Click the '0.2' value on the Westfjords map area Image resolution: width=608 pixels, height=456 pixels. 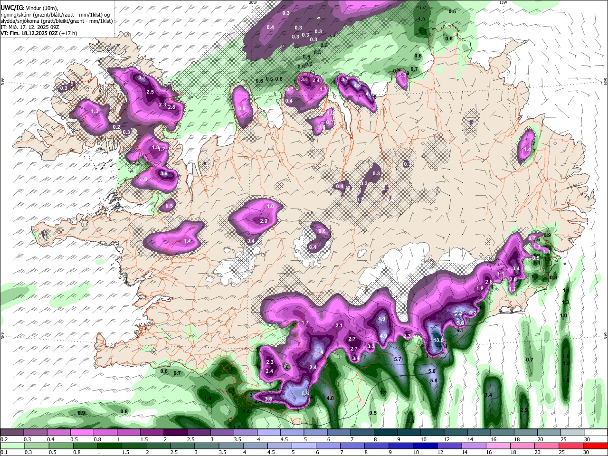[117, 127]
